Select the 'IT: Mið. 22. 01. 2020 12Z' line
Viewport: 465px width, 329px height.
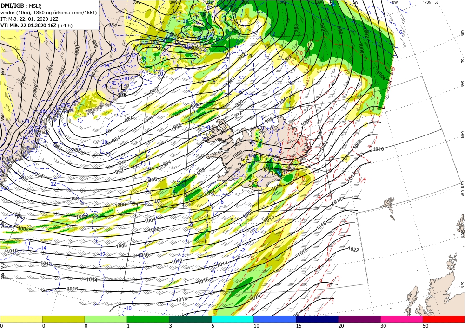pyautogui.click(x=29, y=19)
